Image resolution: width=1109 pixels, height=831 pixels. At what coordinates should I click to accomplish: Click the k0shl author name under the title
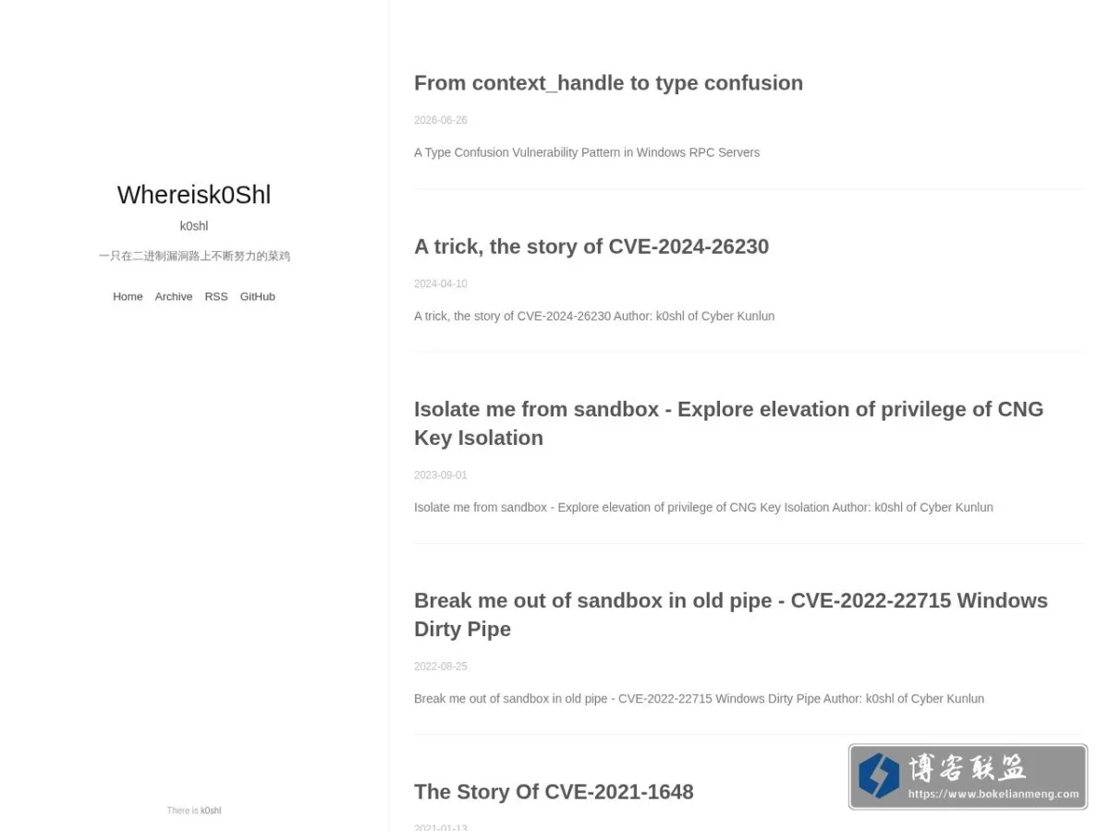tap(194, 226)
